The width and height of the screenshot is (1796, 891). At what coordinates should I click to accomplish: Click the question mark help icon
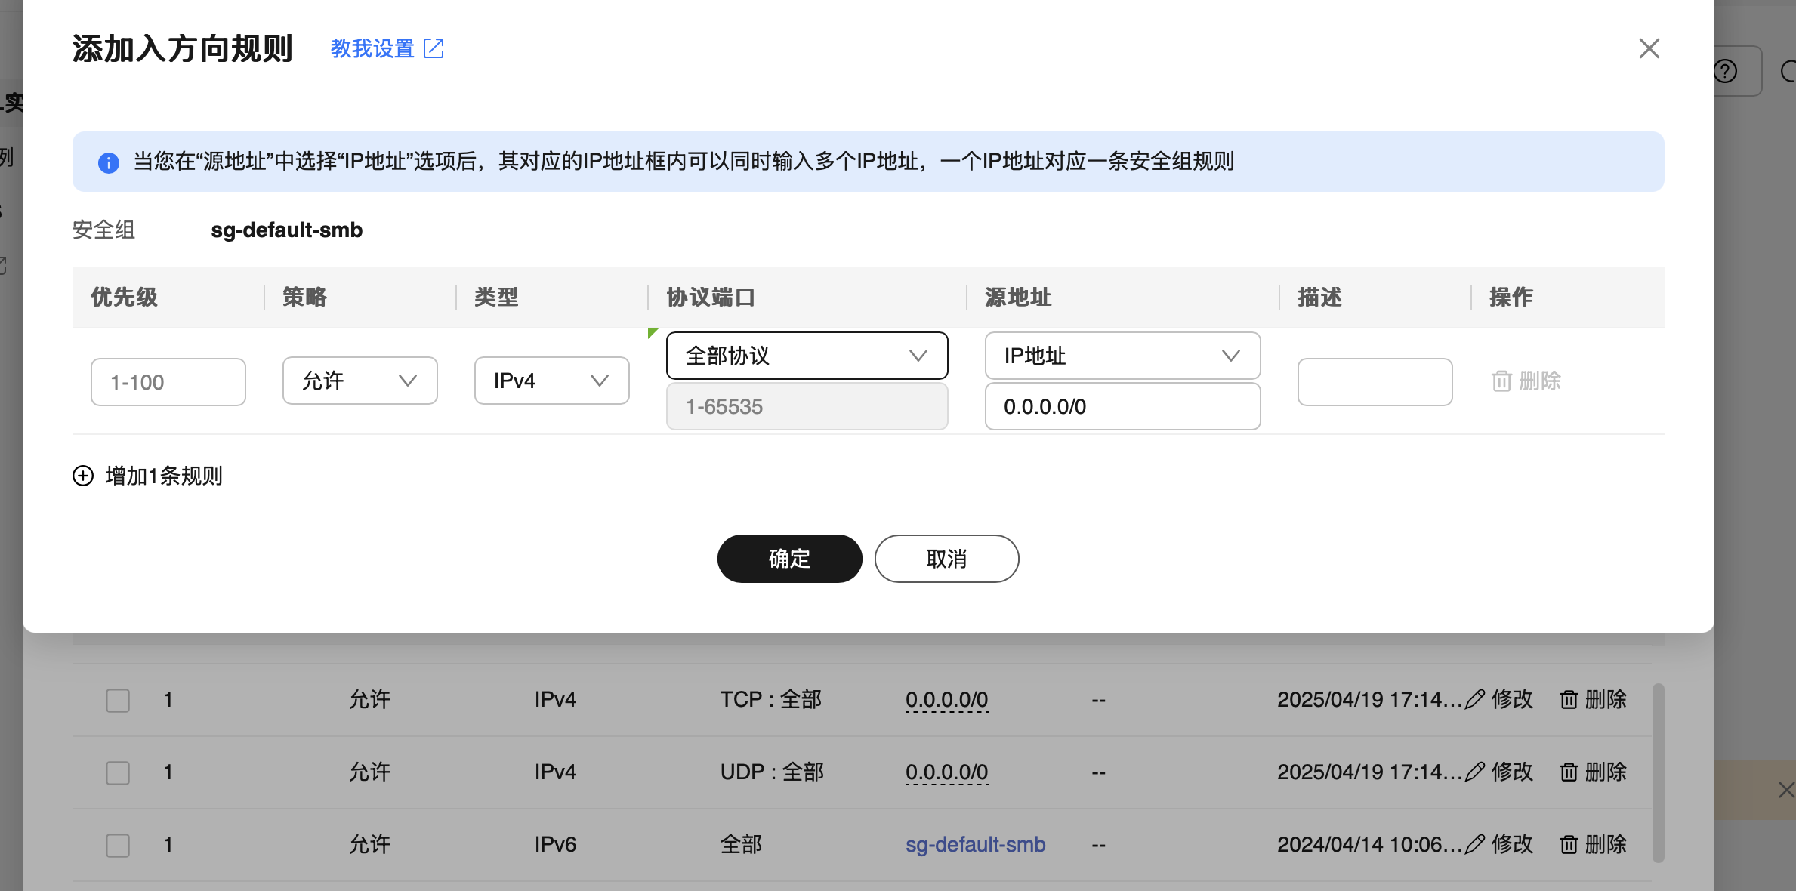(1726, 72)
